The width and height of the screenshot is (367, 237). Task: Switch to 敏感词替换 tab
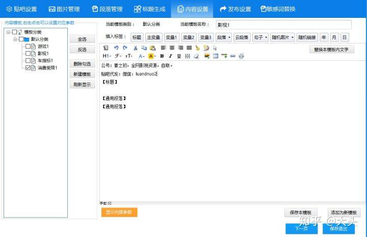click(278, 9)
